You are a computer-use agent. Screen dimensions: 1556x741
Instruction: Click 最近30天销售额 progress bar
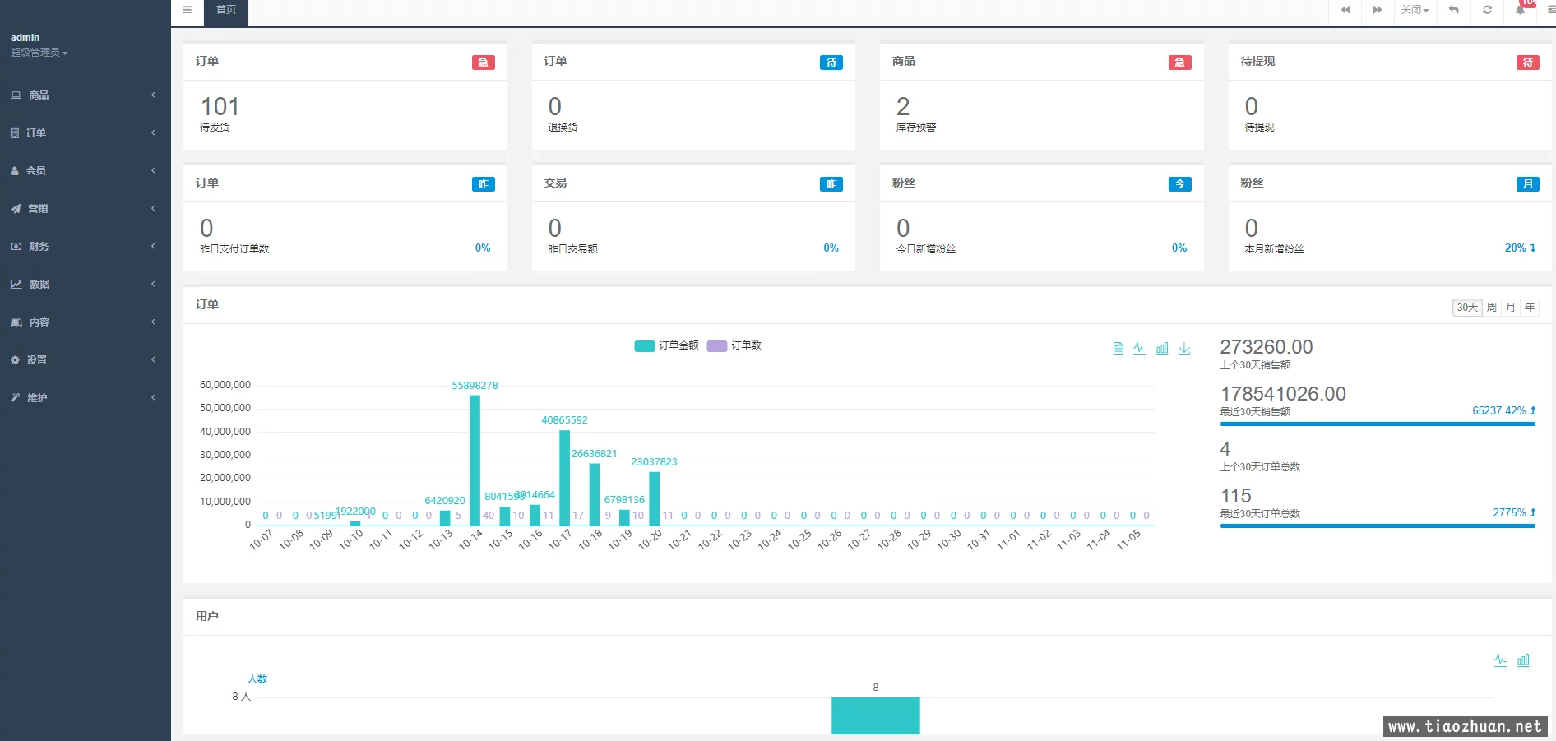point(1378,424)
